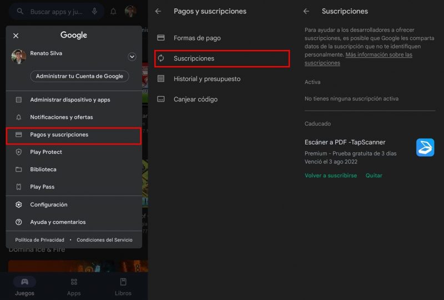Click the grid icon beside Administrar dispositivo
The width and height of the screenshot is (444, 300).
coord(19,100)
